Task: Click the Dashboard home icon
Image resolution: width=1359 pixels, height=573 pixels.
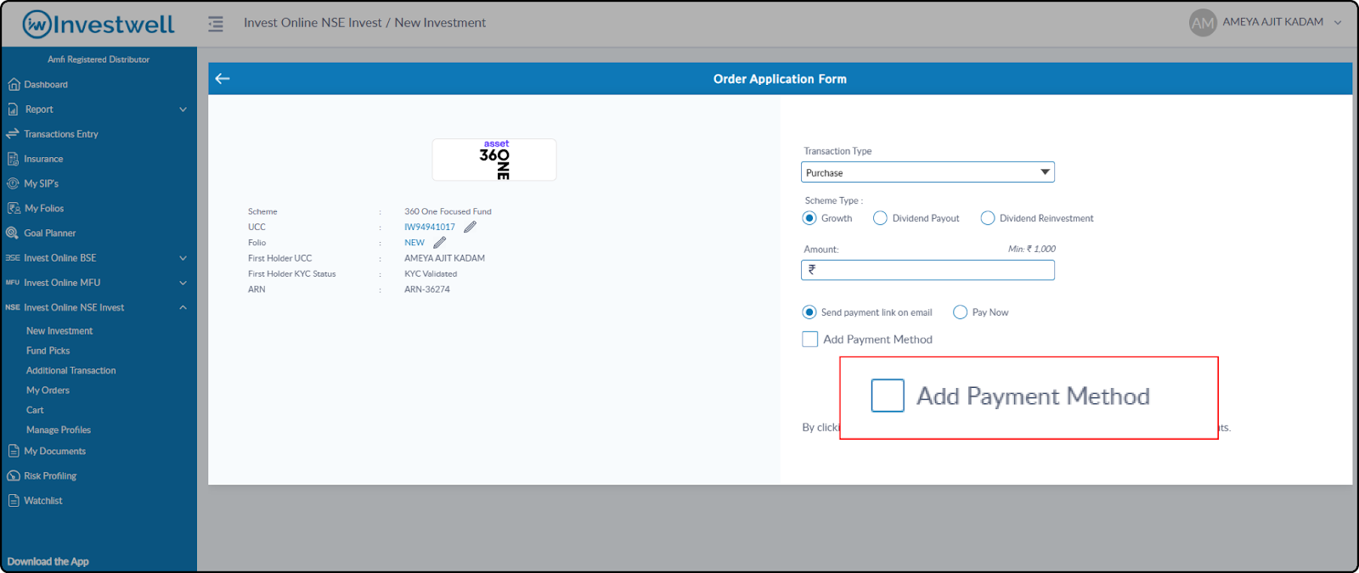Action: click(14, 84)
